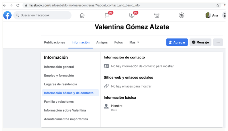
Task: Click the Ana profile name in top bar
Action: click(x=215, y=15)
